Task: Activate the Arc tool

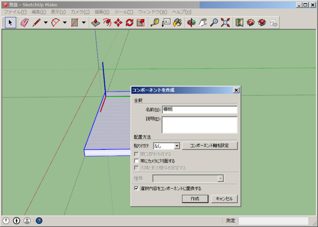Action: click(56, 23)
